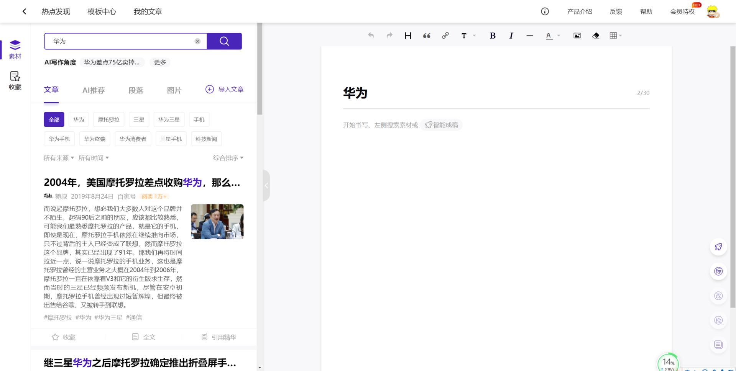Clear formatting with eraser icon
Viewport: 736px width, 371px height.
[x=596, y=36]
